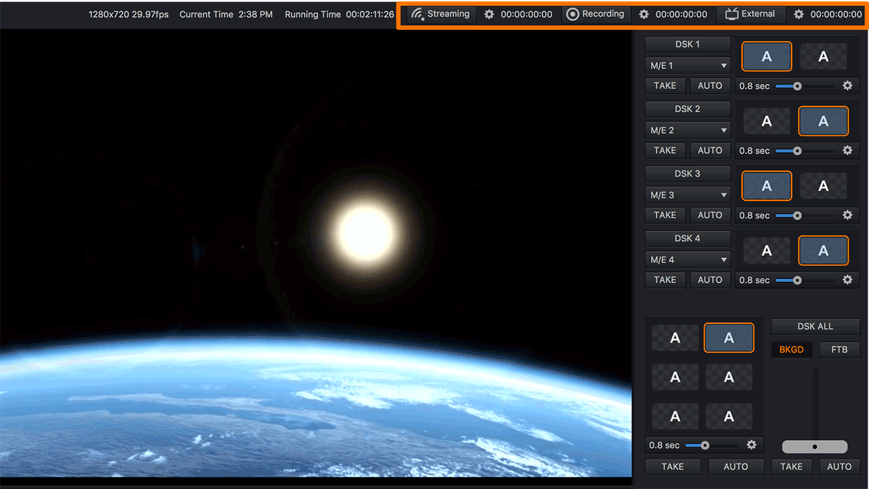The image size is (869, 489).
Task: Select the highlighted DSK 1 transition thumbnail
Action: coord(766,57)
